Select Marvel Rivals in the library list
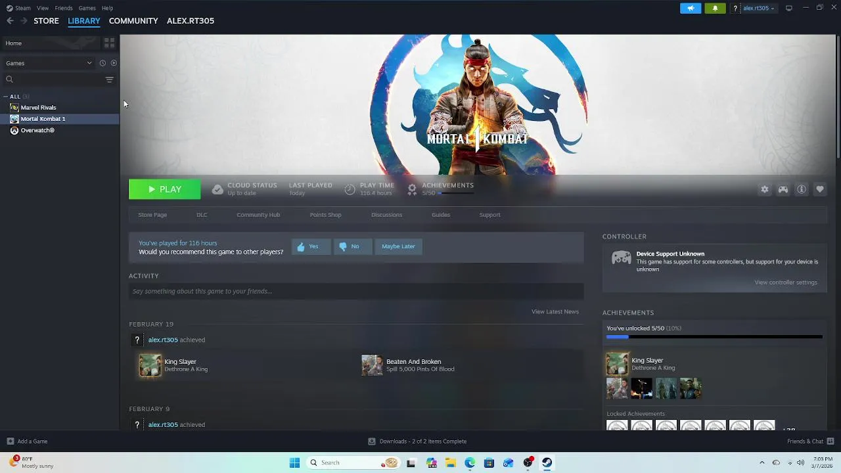This screenshot has height=473, width=841. 59,108
